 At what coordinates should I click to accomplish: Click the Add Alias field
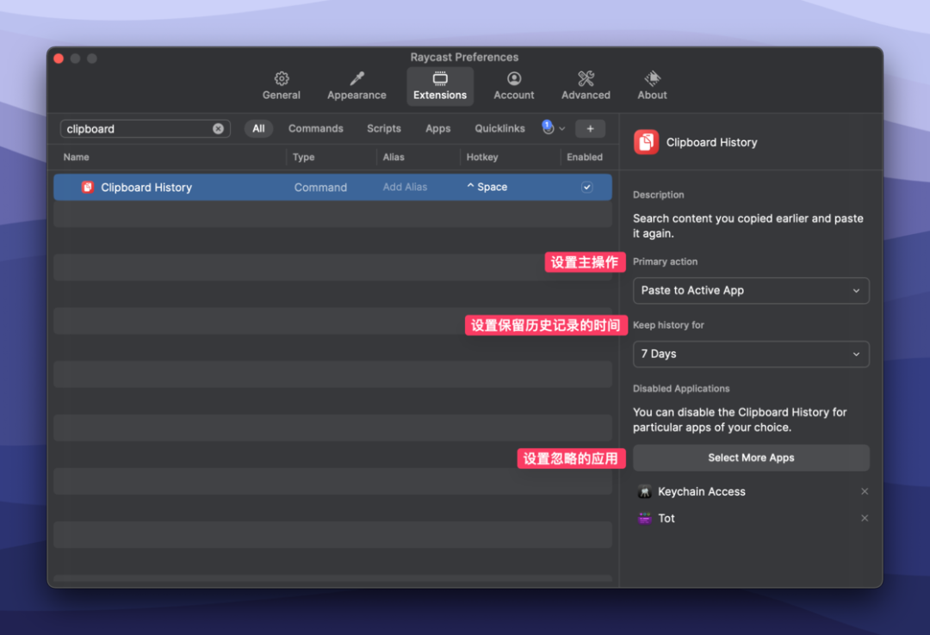click(x=405, y=188)
